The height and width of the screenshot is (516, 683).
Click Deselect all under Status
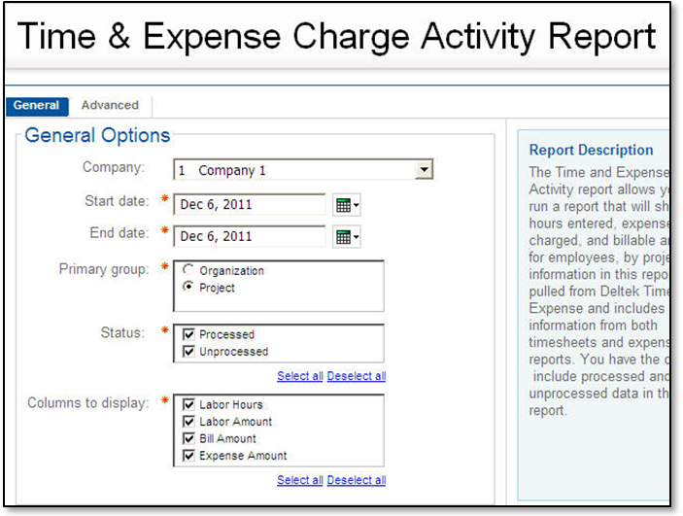[x=357, y=376]
